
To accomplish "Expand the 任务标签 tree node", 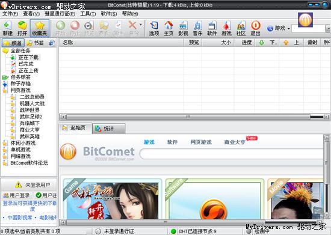I will click(x=5, y=78).
